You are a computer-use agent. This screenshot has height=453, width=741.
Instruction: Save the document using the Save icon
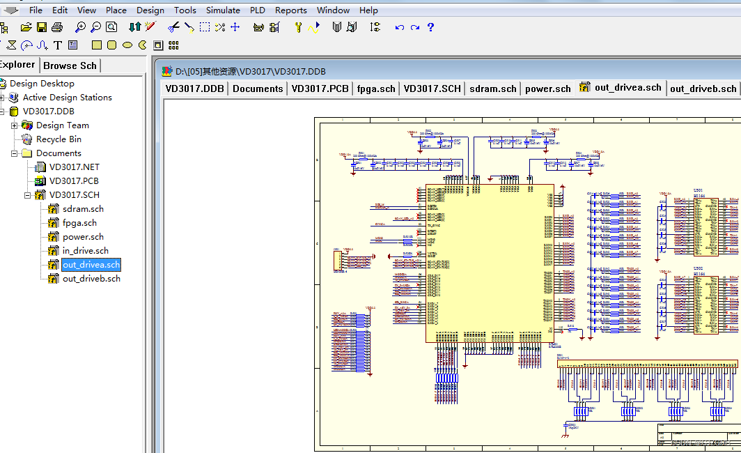click(x=42, y=26)
